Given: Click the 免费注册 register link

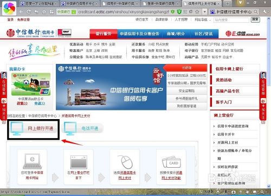Looking at the screenshot, I should pyautogui.click(x=23, y=19).
